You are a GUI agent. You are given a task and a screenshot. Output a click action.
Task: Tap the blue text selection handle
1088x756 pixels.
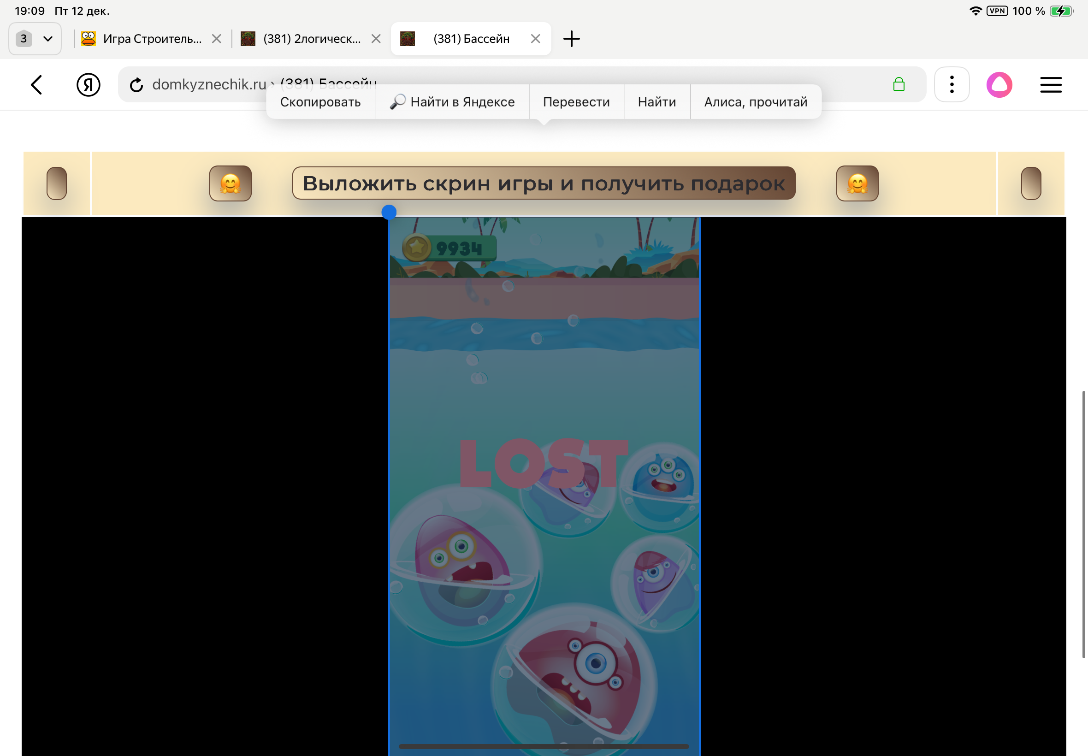(x=389, y=212)
